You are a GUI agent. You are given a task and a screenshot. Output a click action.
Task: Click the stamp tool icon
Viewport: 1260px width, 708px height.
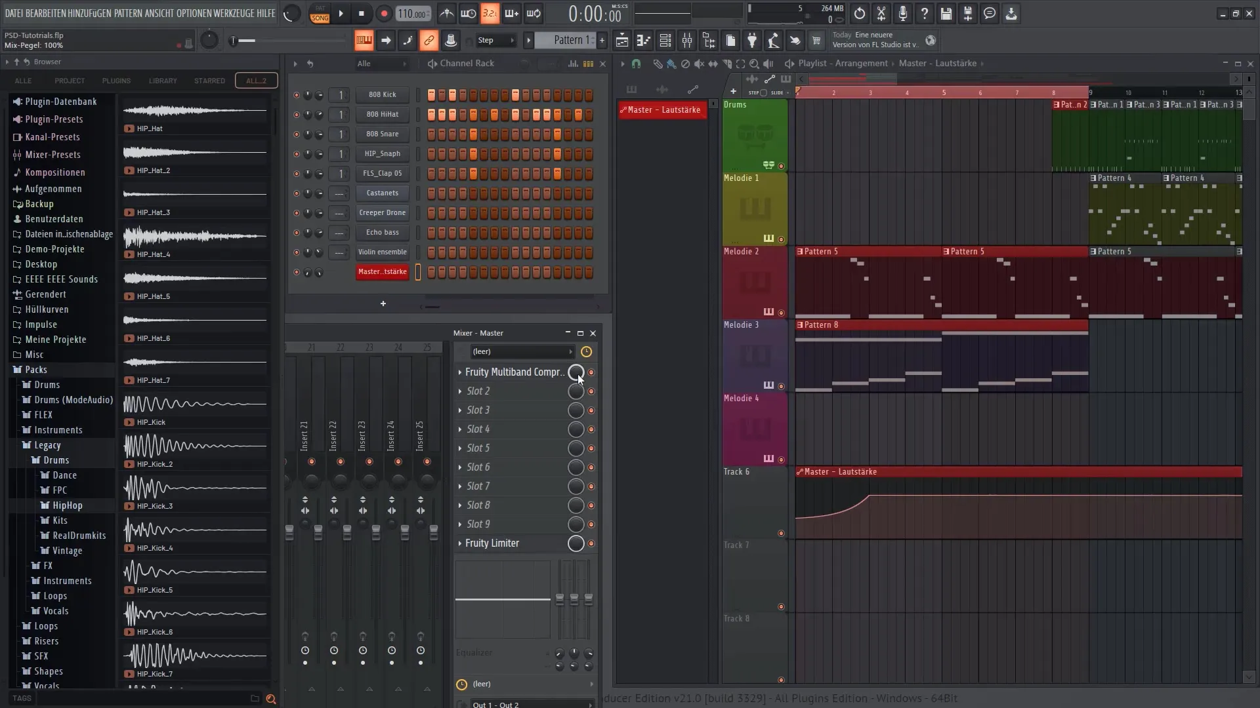(450, 41)
